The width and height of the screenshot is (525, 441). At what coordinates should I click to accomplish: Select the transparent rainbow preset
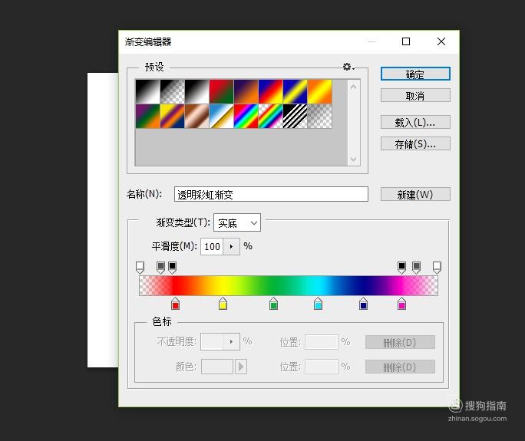[270, 116]
